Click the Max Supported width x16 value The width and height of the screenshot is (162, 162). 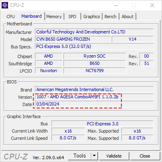pos(137,131)
